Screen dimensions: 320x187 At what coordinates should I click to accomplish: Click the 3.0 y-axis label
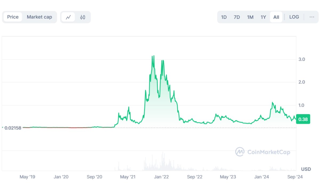click(x=302, y=59)
